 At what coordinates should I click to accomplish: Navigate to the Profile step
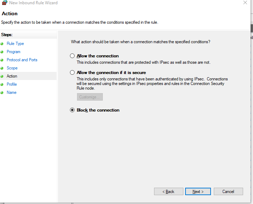point(12,84)
